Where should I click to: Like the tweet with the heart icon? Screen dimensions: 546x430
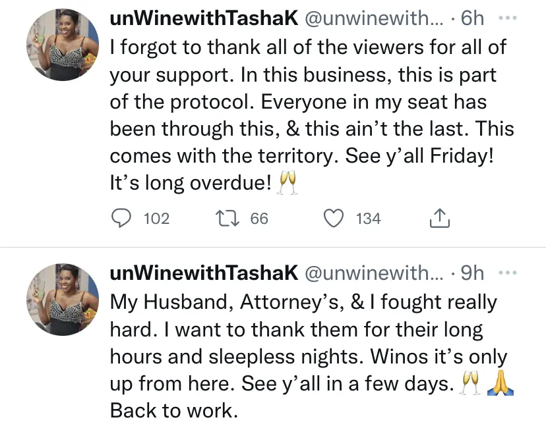[334, 218]
